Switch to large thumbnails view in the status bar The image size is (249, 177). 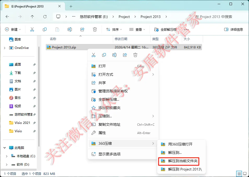(245, 174)
